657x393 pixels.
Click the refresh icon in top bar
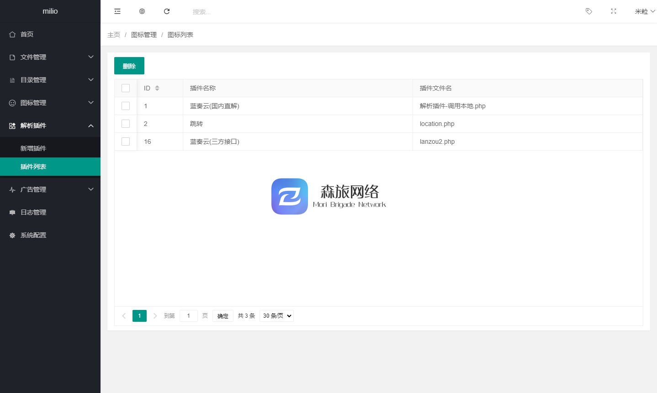[167, 11]
